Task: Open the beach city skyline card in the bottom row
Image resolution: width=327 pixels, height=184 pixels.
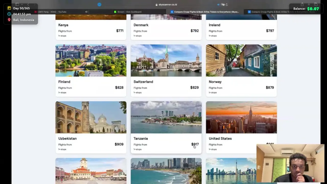Action: (166, 171)
